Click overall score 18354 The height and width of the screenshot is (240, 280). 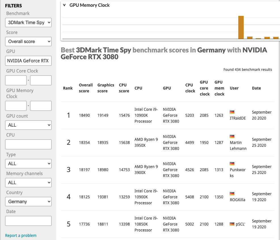(x=85, y=143)
